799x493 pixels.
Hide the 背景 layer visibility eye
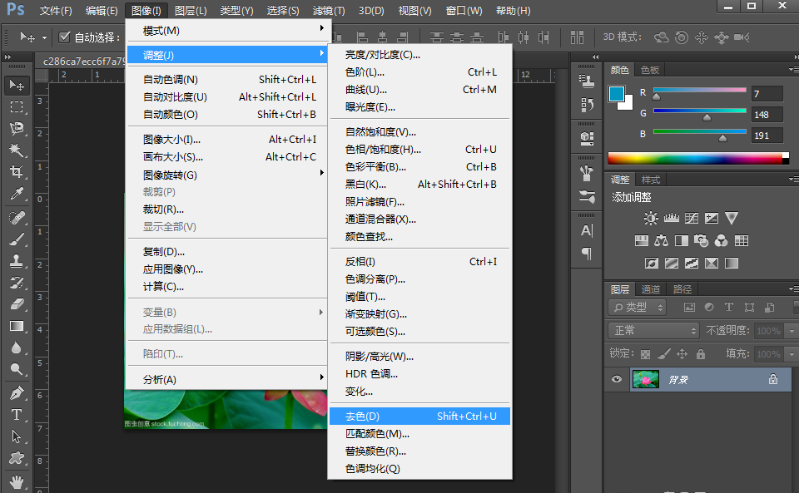point(617,379)
